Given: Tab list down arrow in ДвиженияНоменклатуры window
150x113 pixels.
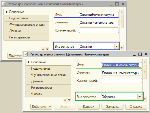Looking at the screenshot, I should pyautogui.click(x=69, y=100).
